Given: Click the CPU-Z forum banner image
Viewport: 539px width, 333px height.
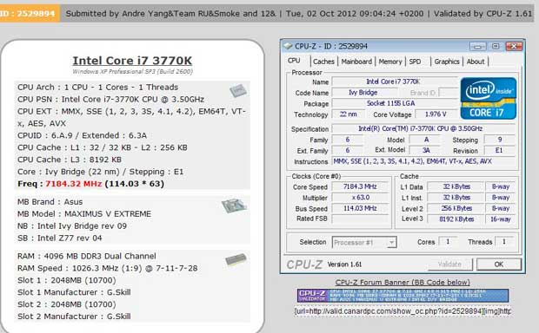Looking at the screenshot, I should pyautogui.click(x=403, y=296).
